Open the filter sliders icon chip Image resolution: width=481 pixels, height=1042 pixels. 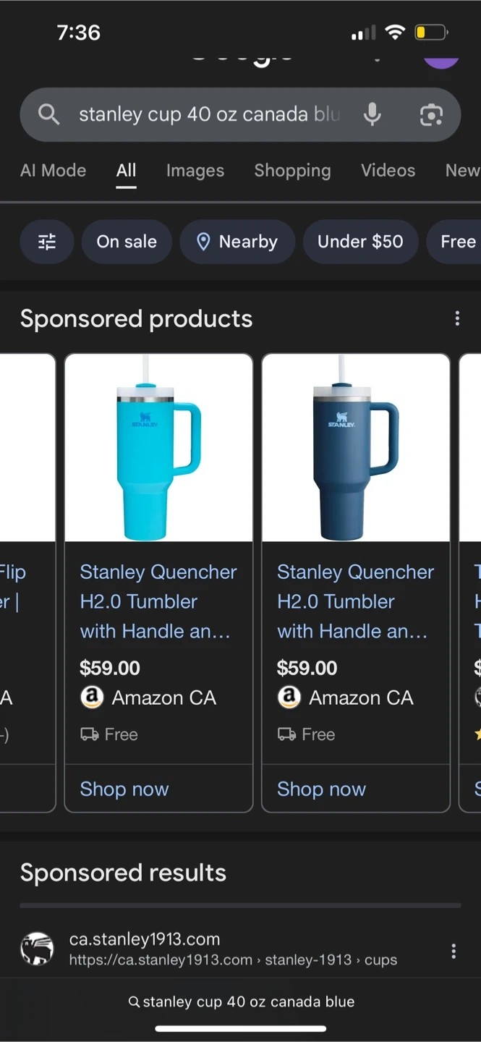click(x=47, y=242)
